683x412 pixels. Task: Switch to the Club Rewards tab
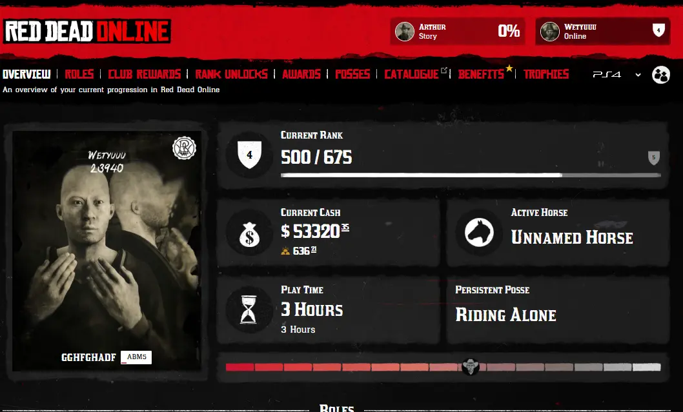(144, 74)
